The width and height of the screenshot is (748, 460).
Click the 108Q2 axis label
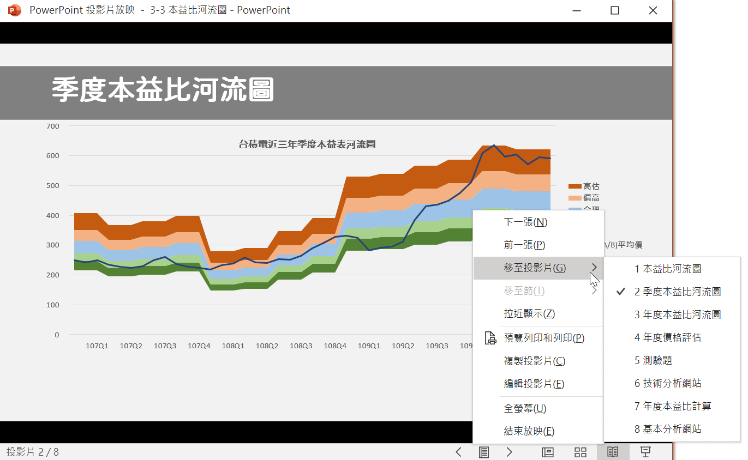[x=267, y=346]
